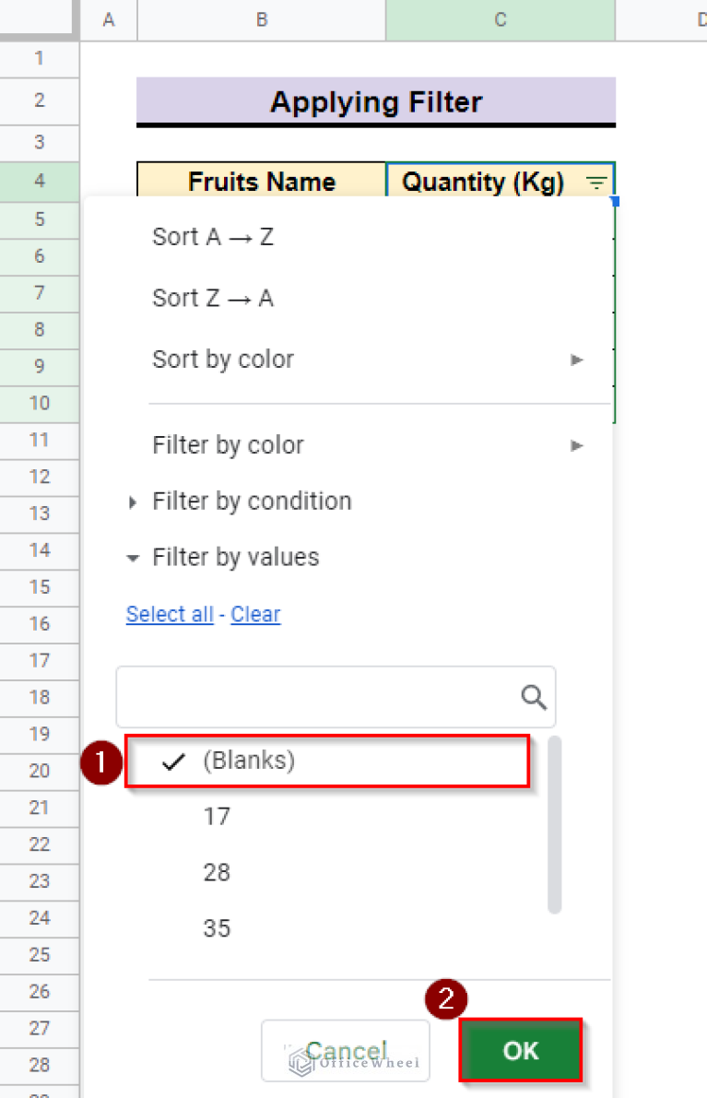This screenshot has width=707, height=1098.
Task: Select column C header
Action: point(500,19)
